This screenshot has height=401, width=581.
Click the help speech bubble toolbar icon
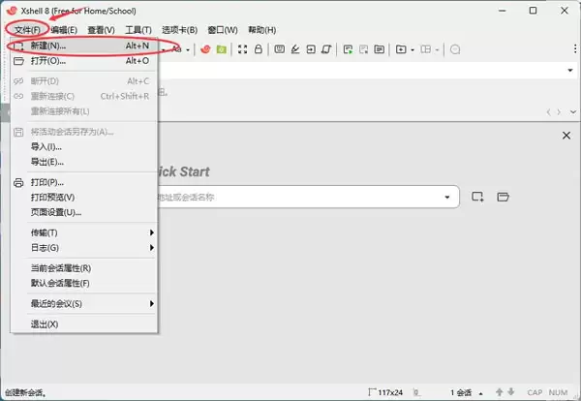tap(455, 49)
